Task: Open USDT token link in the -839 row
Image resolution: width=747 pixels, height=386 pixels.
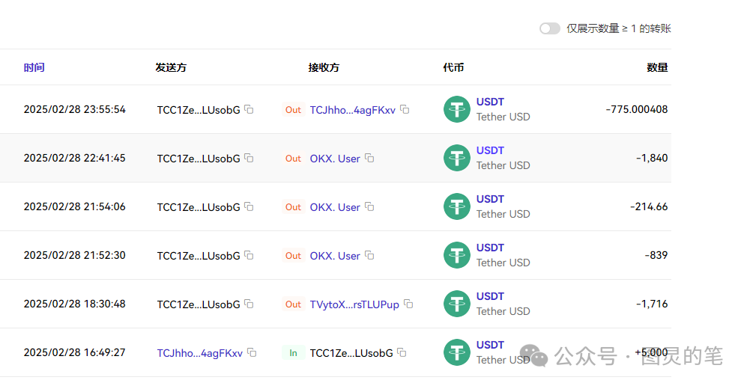Action: pyautogui.click(x=490, y=248)
